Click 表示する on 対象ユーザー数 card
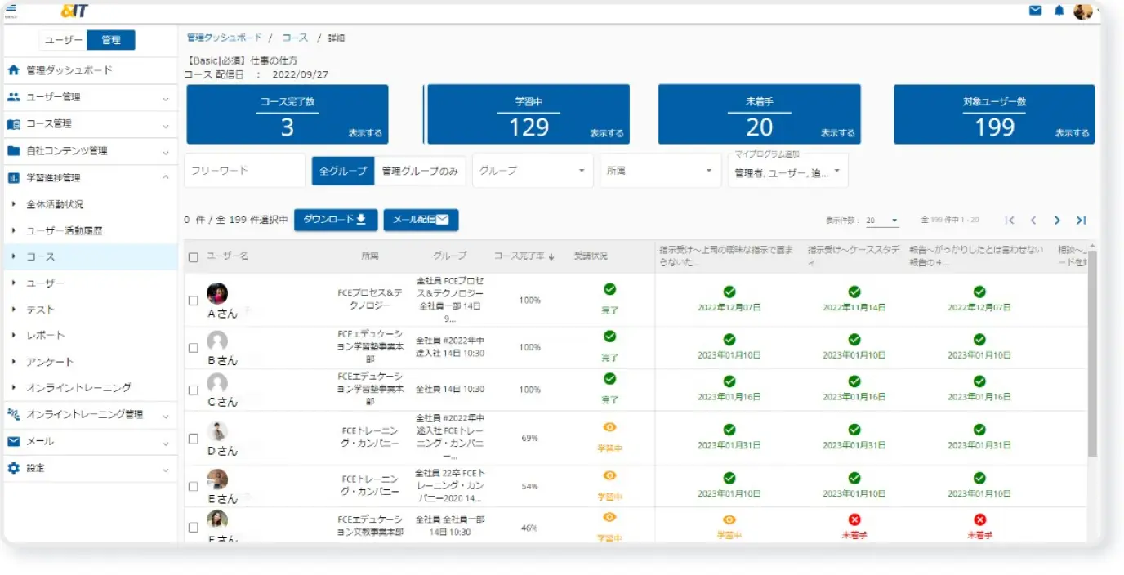Image resolution: width=1124 pixels, height=575 pixels. 1072,133
